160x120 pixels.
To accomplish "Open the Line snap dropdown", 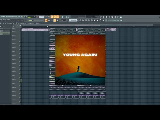I will pyautogui.click(x=63, y=20).
